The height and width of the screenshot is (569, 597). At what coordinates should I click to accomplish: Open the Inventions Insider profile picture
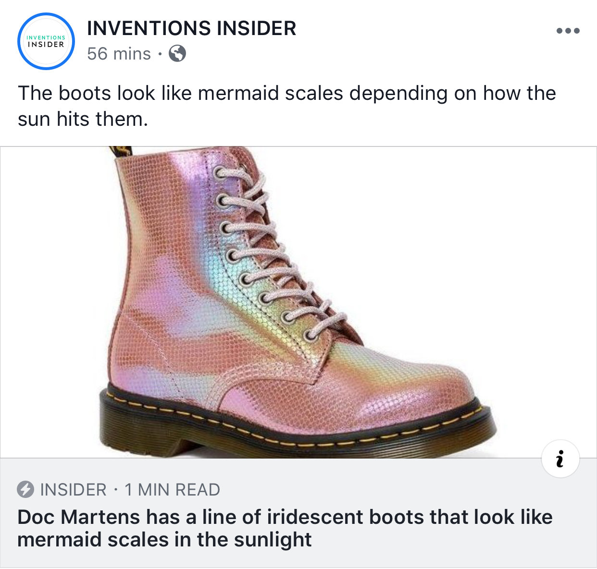[46, 41]
